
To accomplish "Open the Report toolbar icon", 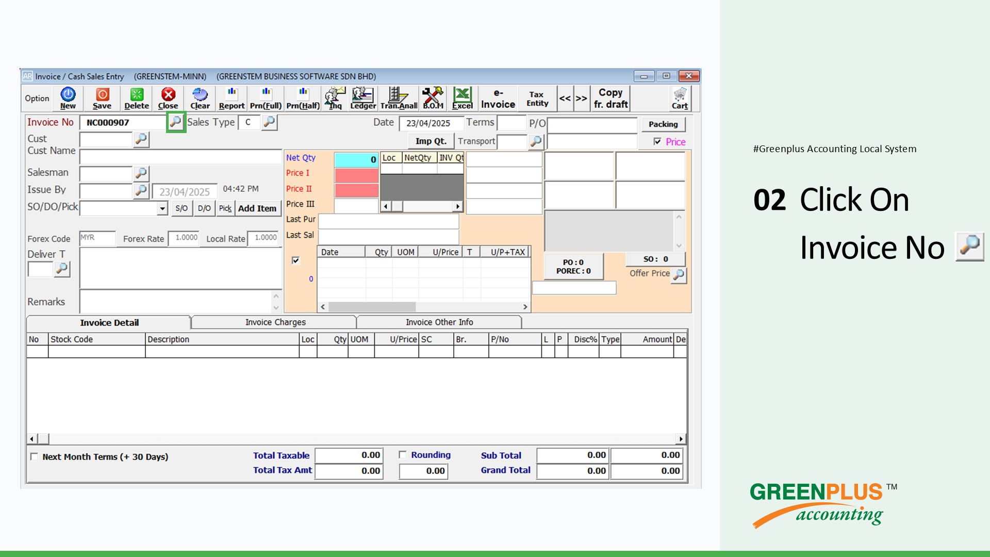I will click(x=232, y=98).
